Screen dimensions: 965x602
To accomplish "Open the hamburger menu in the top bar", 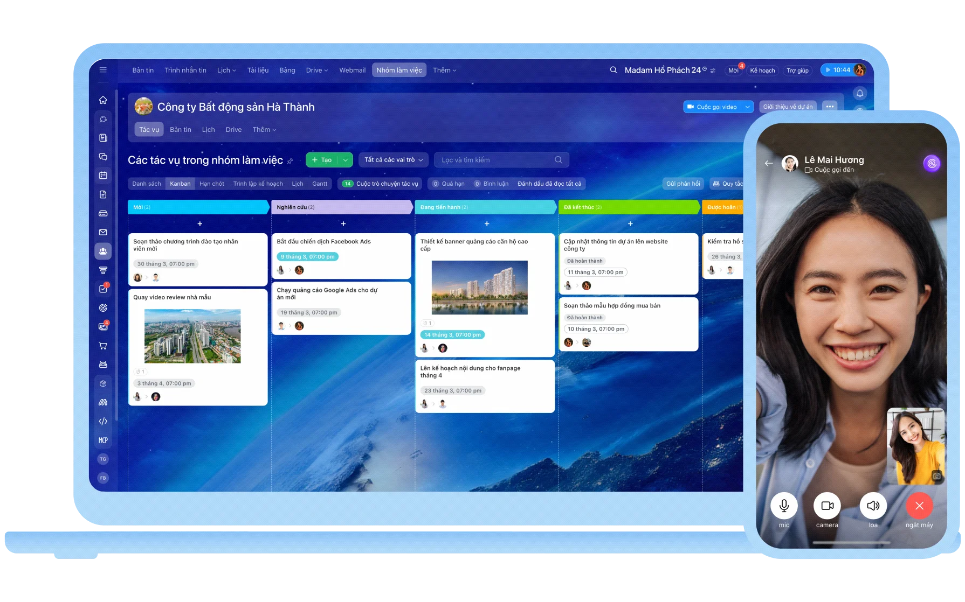I will coord(103,70).
